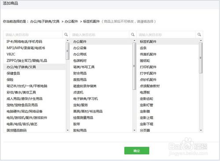Viewport: 220px width, 161px height.
Task: Click second column scrollbar thumb
Action: point(134,66)
